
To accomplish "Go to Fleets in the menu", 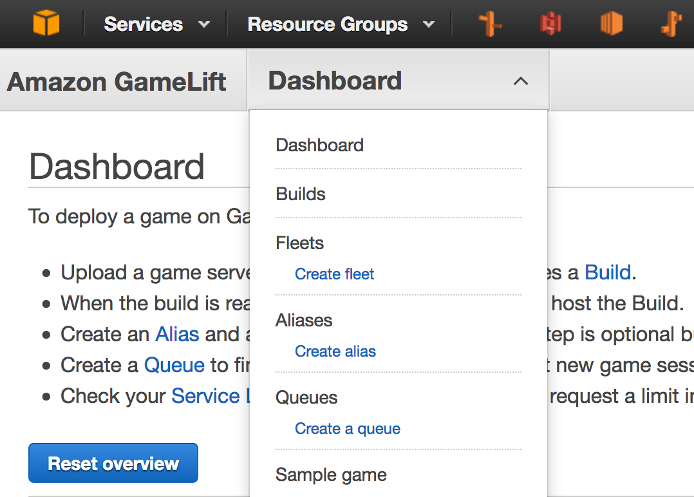I will 299,243.
